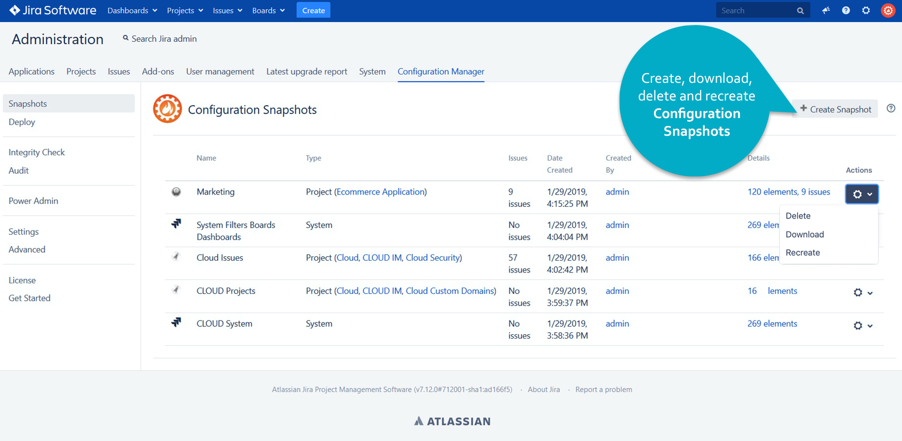Open actions gear menu for CLOUD Projects
The height and width of the screenshot is (441, 902).
(863, 293)
